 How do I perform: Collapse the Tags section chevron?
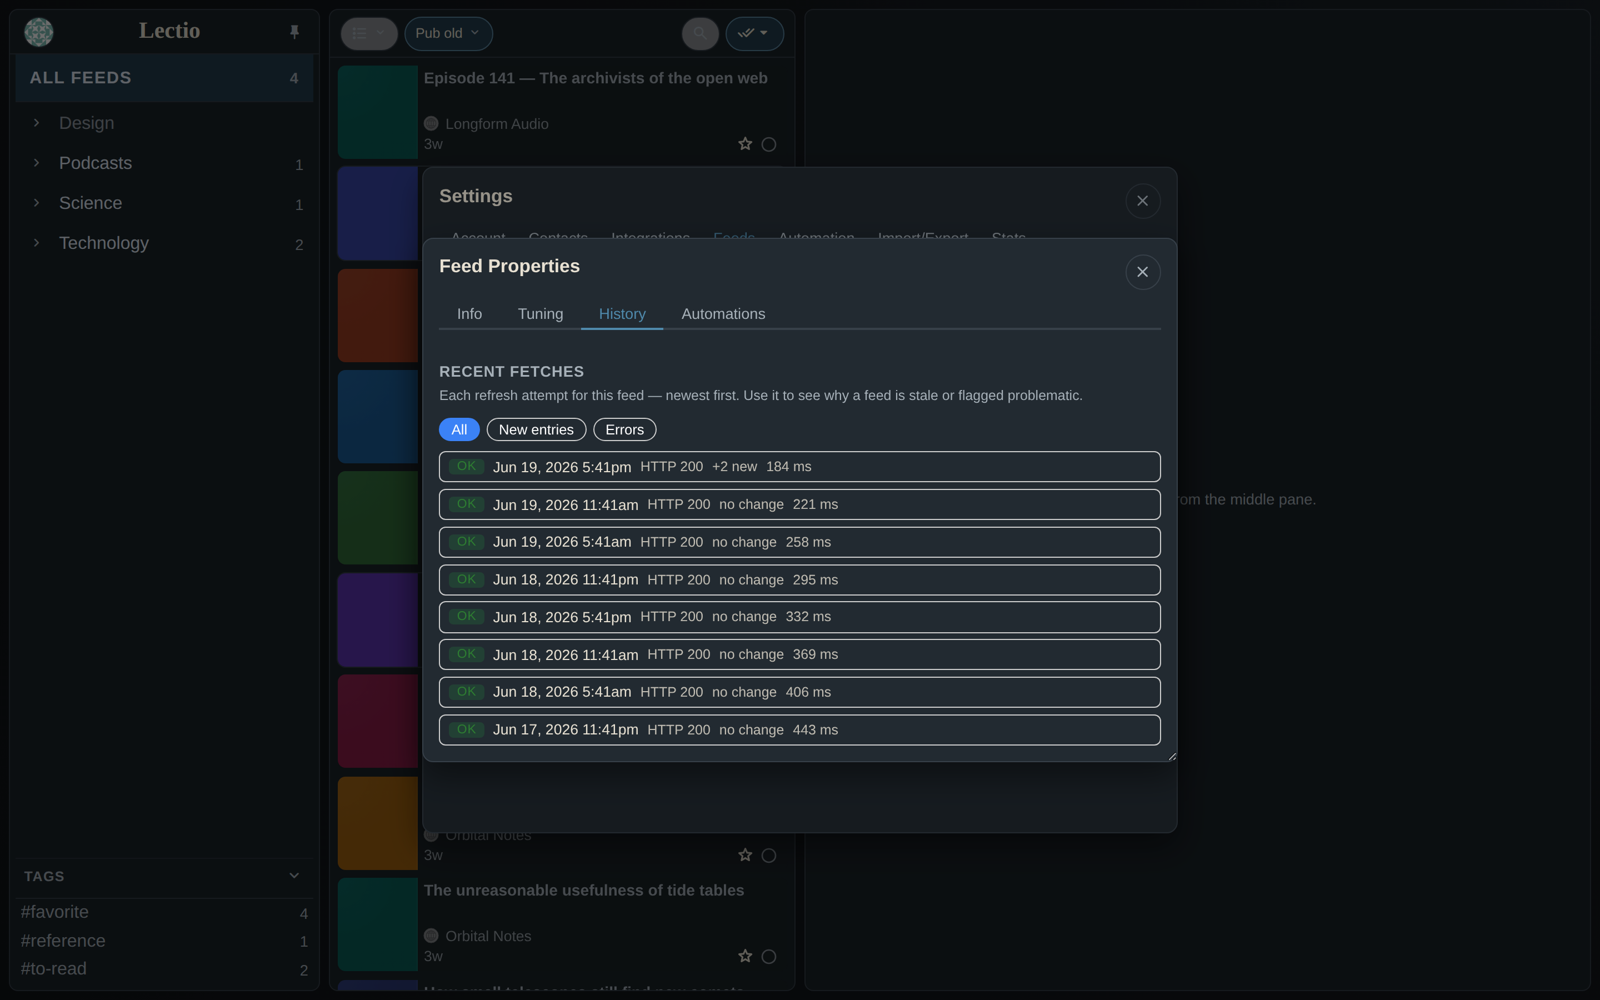tap(294, 876)
